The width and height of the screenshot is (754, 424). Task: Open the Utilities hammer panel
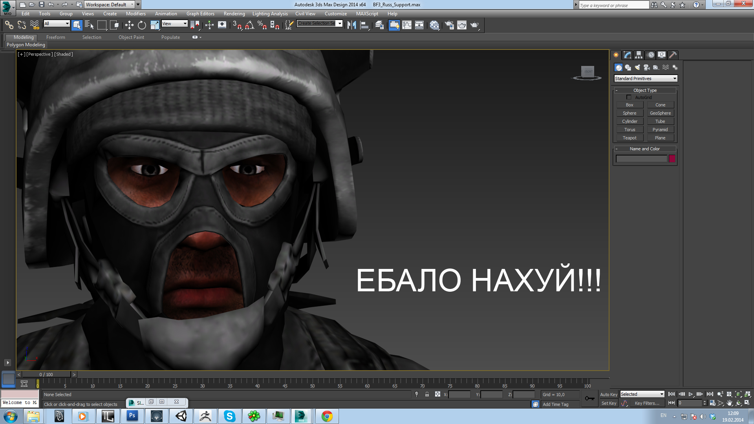(673, 55)
